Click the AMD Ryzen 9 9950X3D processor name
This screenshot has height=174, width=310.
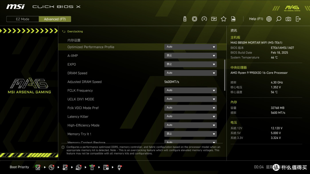(x=259, y=73)
